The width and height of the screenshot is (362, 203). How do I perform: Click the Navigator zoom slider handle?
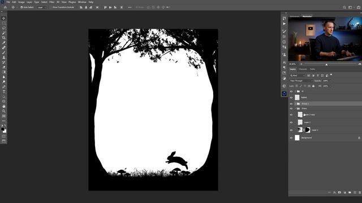click(326, 64)
